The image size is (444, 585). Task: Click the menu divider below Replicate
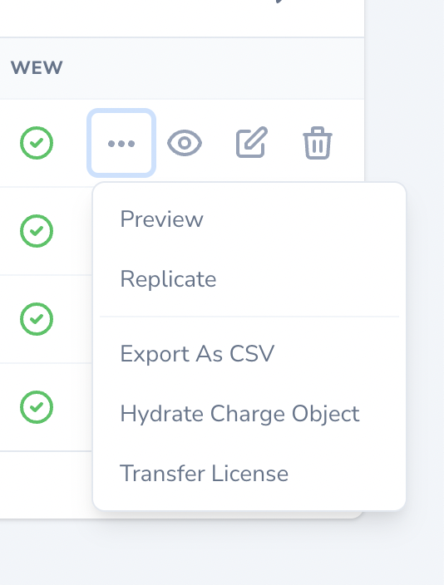pos(249,317)
